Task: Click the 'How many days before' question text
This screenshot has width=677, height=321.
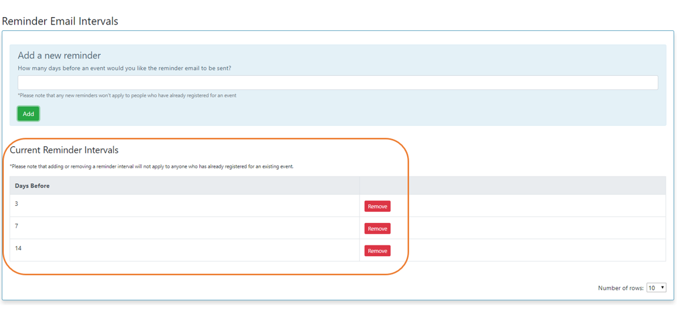Action: click(x=125, y=69)
